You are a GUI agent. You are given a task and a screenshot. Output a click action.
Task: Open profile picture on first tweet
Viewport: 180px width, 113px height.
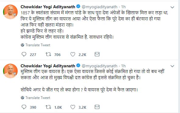coord(10,12)
